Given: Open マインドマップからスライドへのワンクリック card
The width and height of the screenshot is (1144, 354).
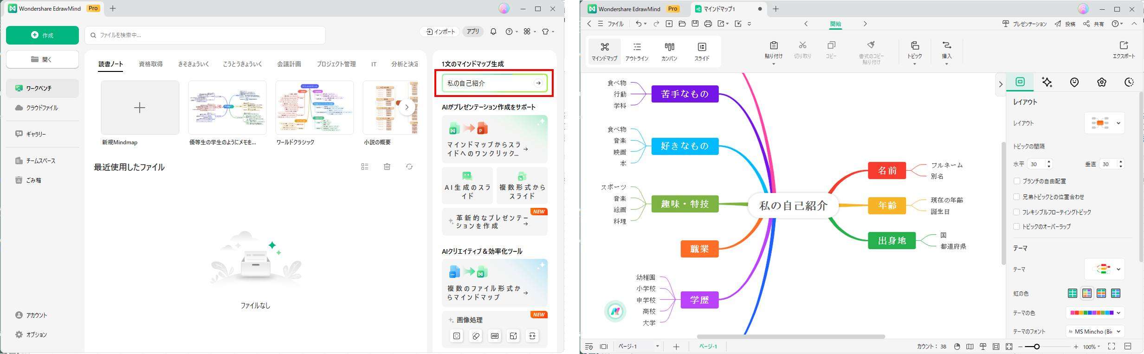Looking at the screenshot, I should (495, 139).
